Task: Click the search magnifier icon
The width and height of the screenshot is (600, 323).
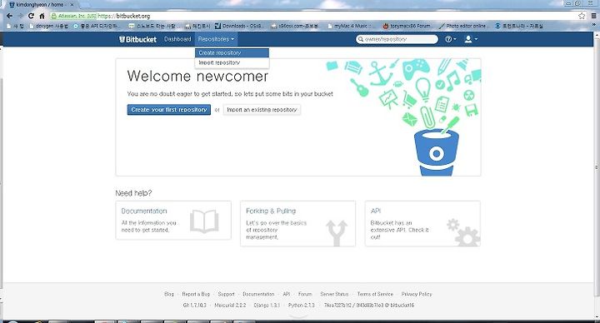Action: click(361, 39)
